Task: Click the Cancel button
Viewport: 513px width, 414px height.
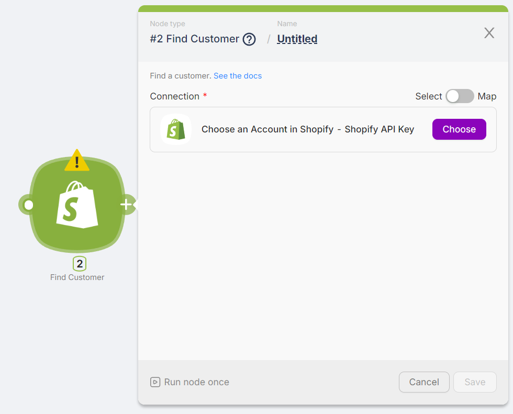Action: pyautogui.click(x=424, y=382)
